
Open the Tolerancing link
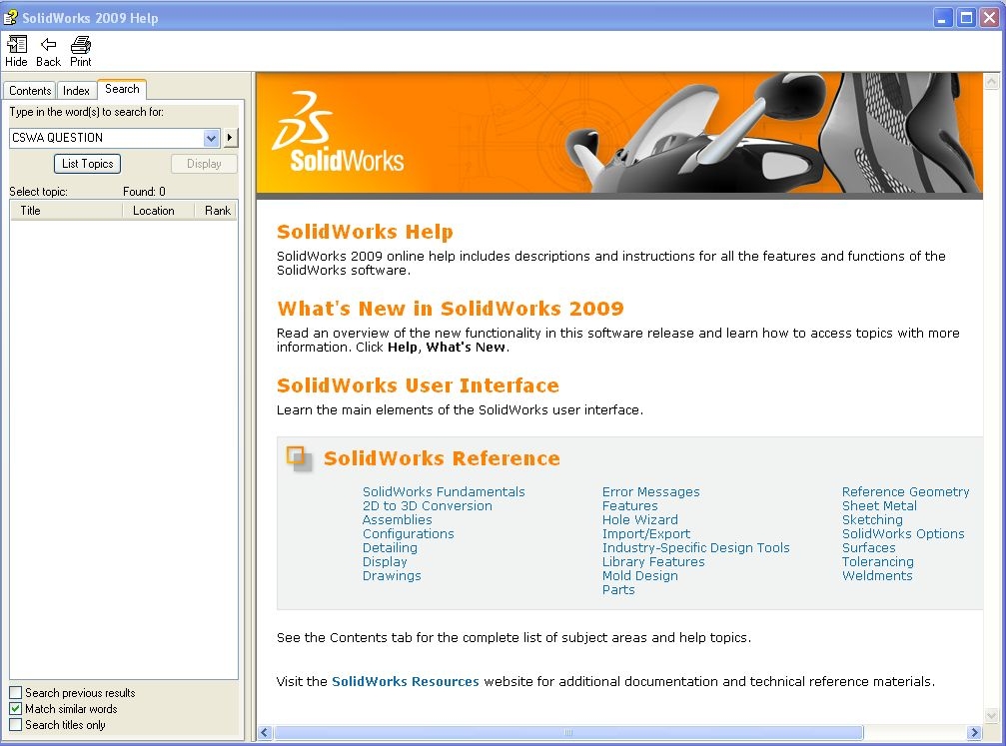click(x=878, y=562)
